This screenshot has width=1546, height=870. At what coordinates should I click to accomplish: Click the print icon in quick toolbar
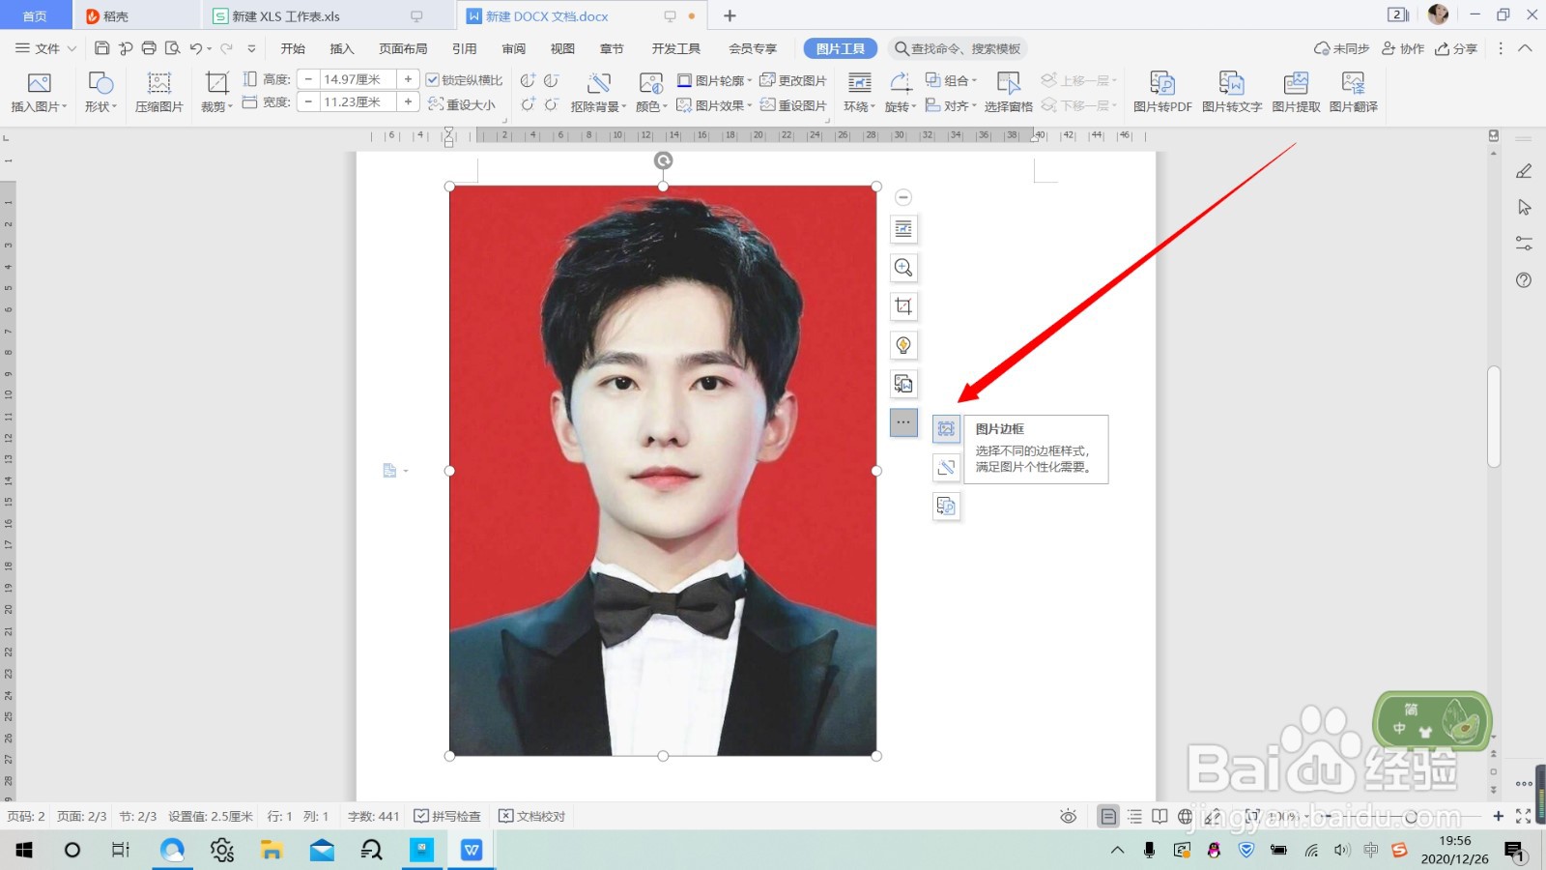click(x=149, y=48)
